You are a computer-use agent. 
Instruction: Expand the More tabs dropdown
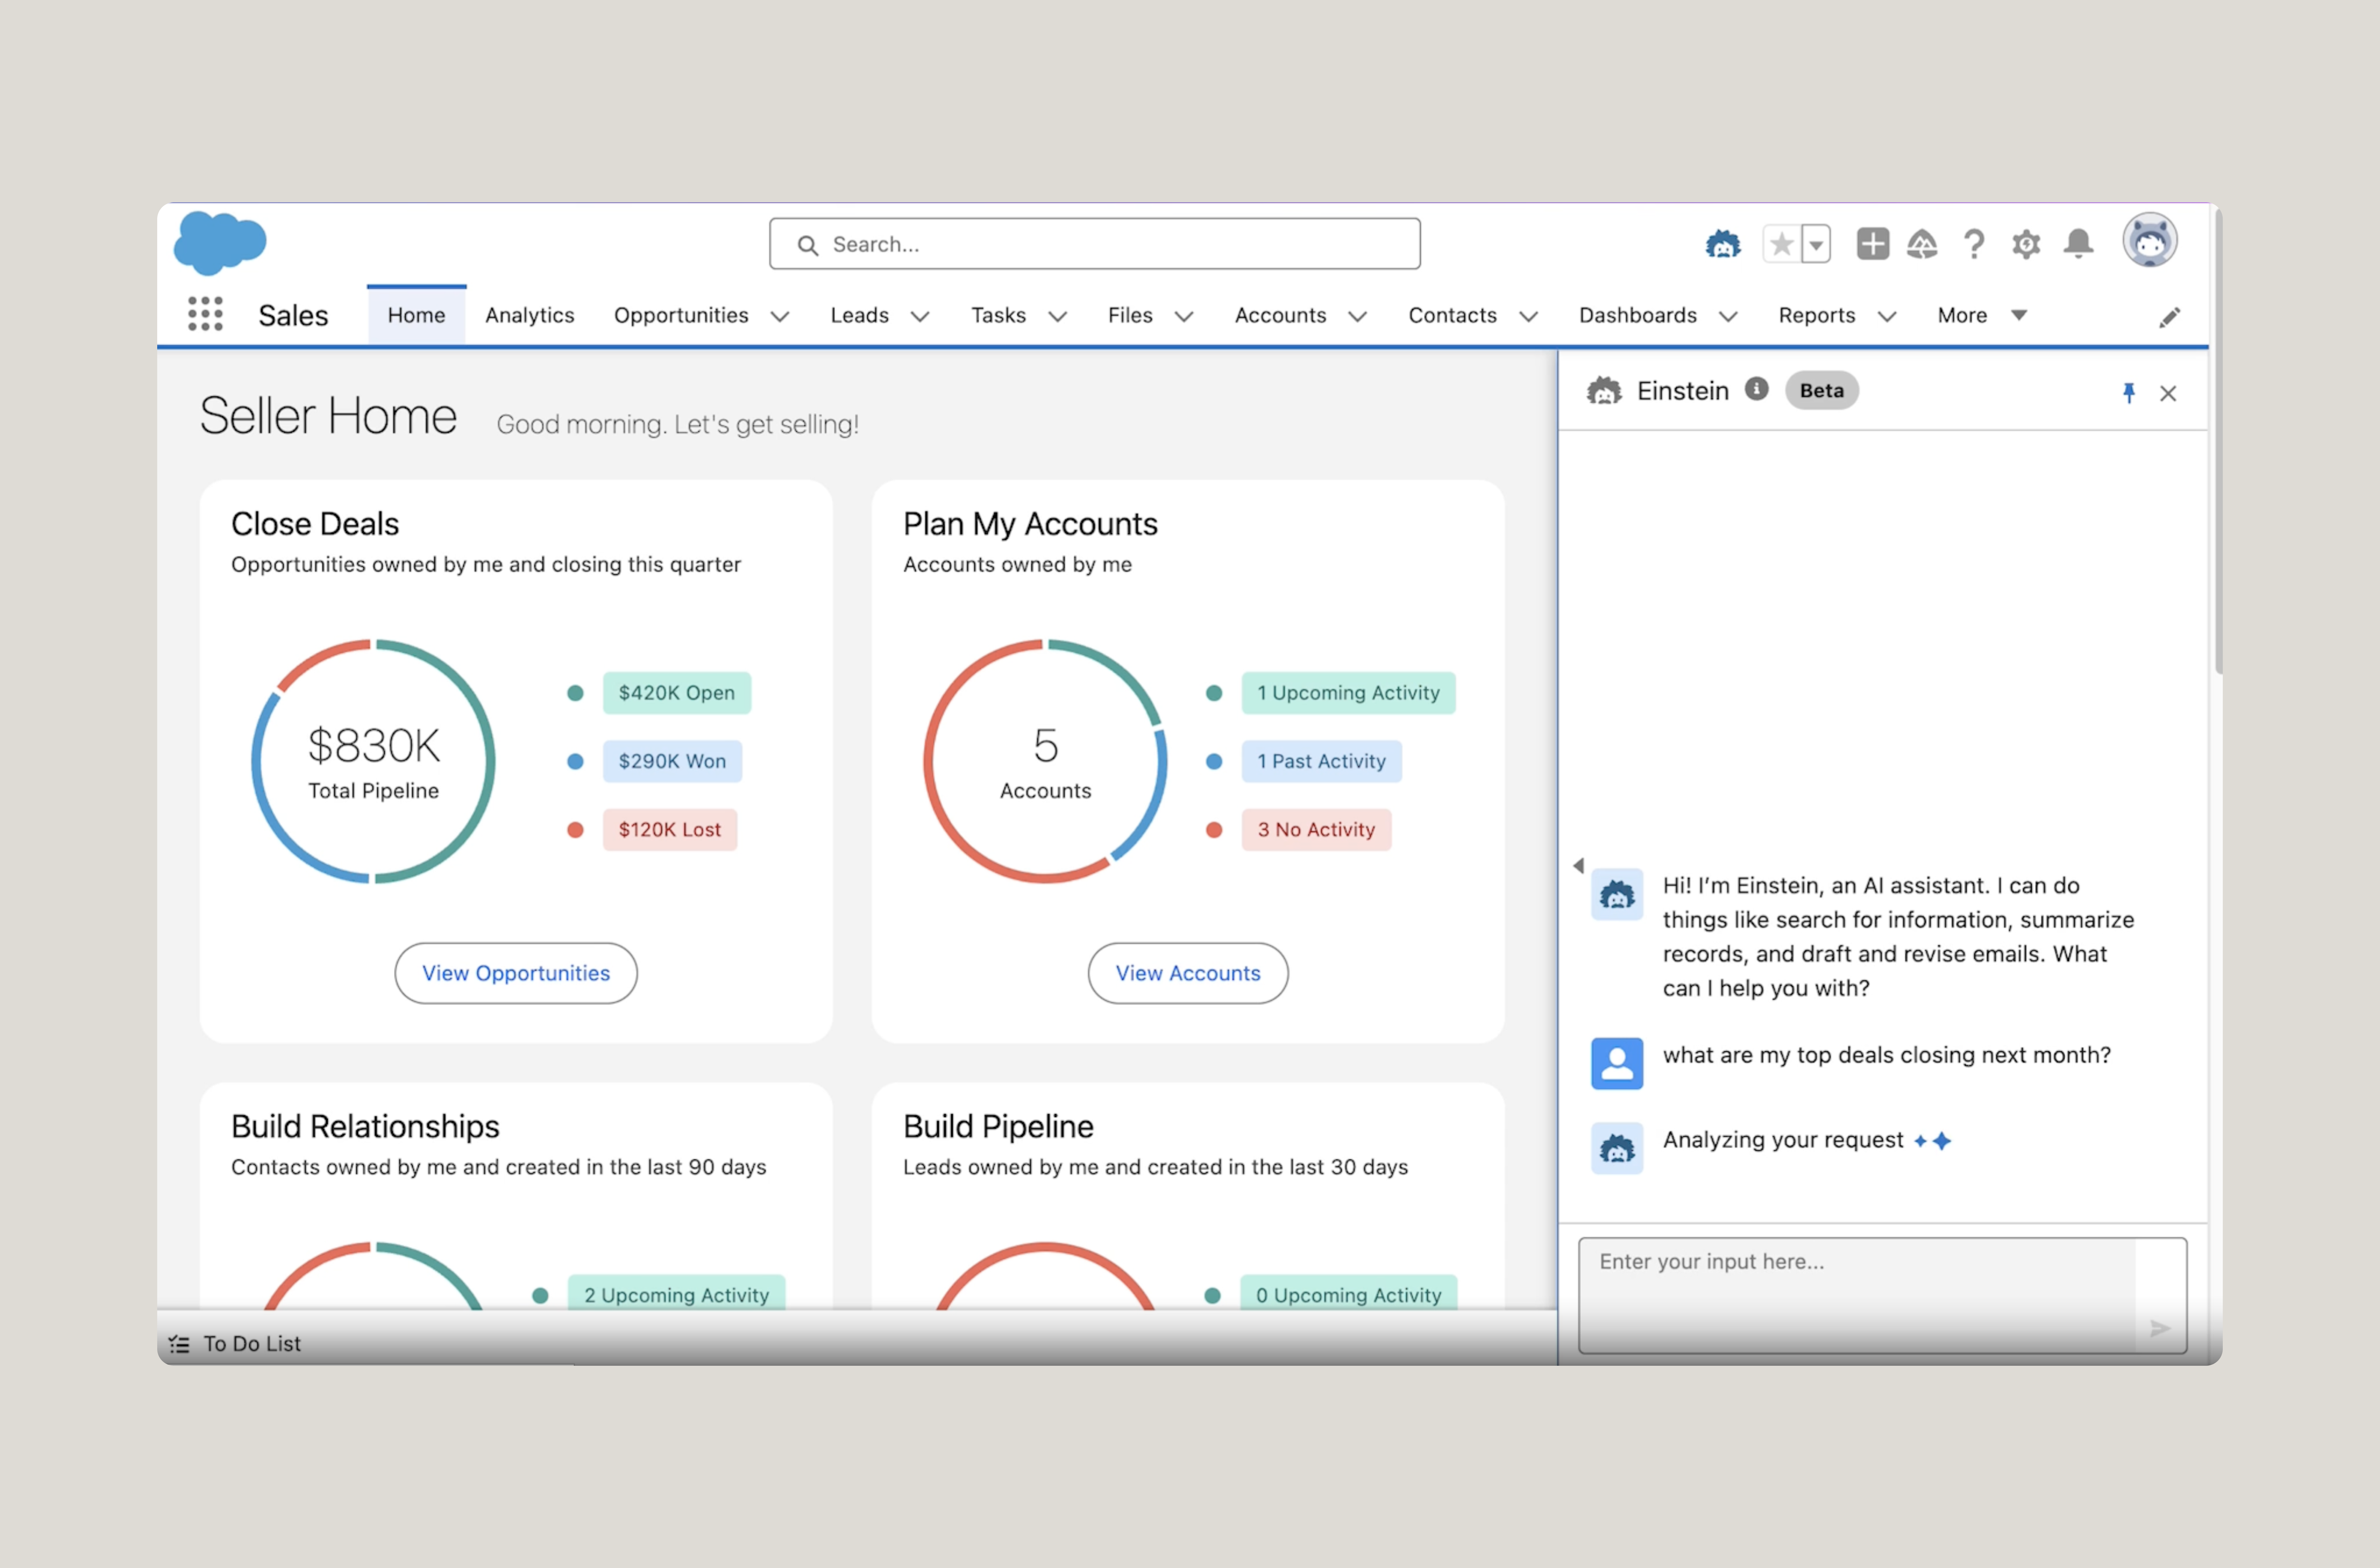click(2018, 315)
